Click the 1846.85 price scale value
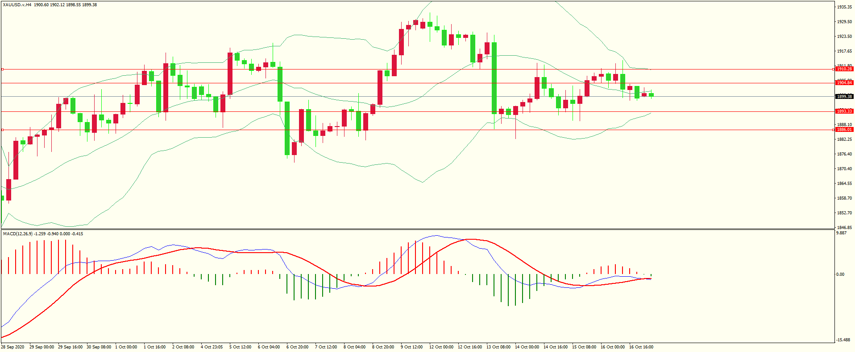 click(x=844, y=227)
